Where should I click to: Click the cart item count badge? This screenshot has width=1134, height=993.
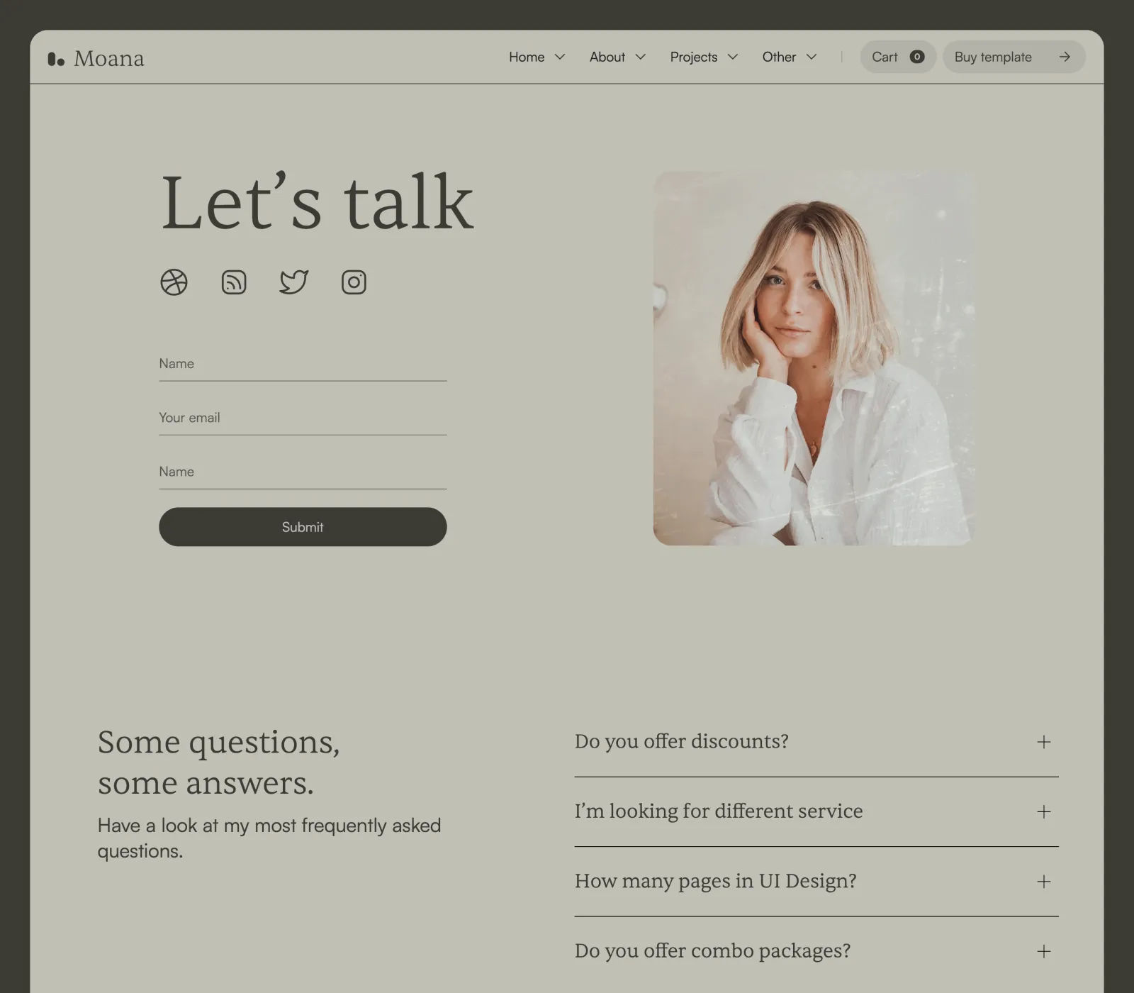pyautogui.click(x=917, y=57)
